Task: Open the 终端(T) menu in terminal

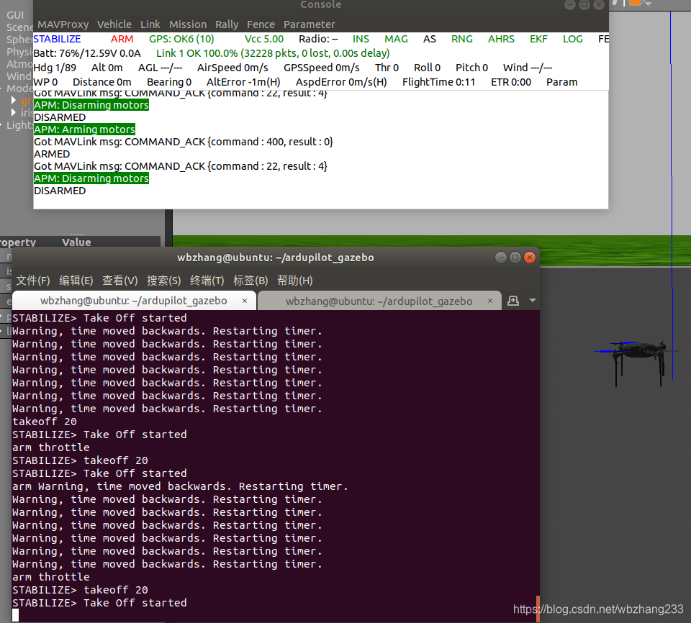Action: pyautogui.click(x=207, y=281)
